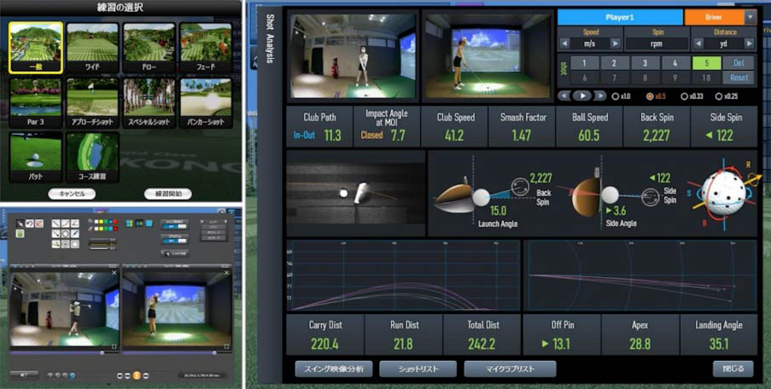Screen dimensions: 771x389
Task: Click the orange pause button in swing viewer
Action: [137, 375]
